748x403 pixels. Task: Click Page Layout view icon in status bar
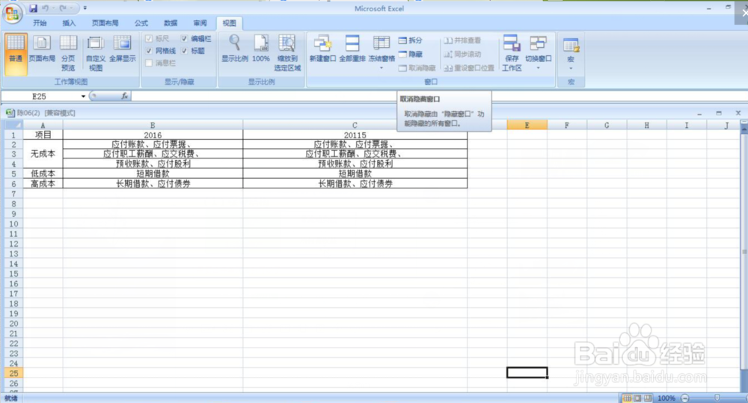pyautogui.click(x=637, y=399)
